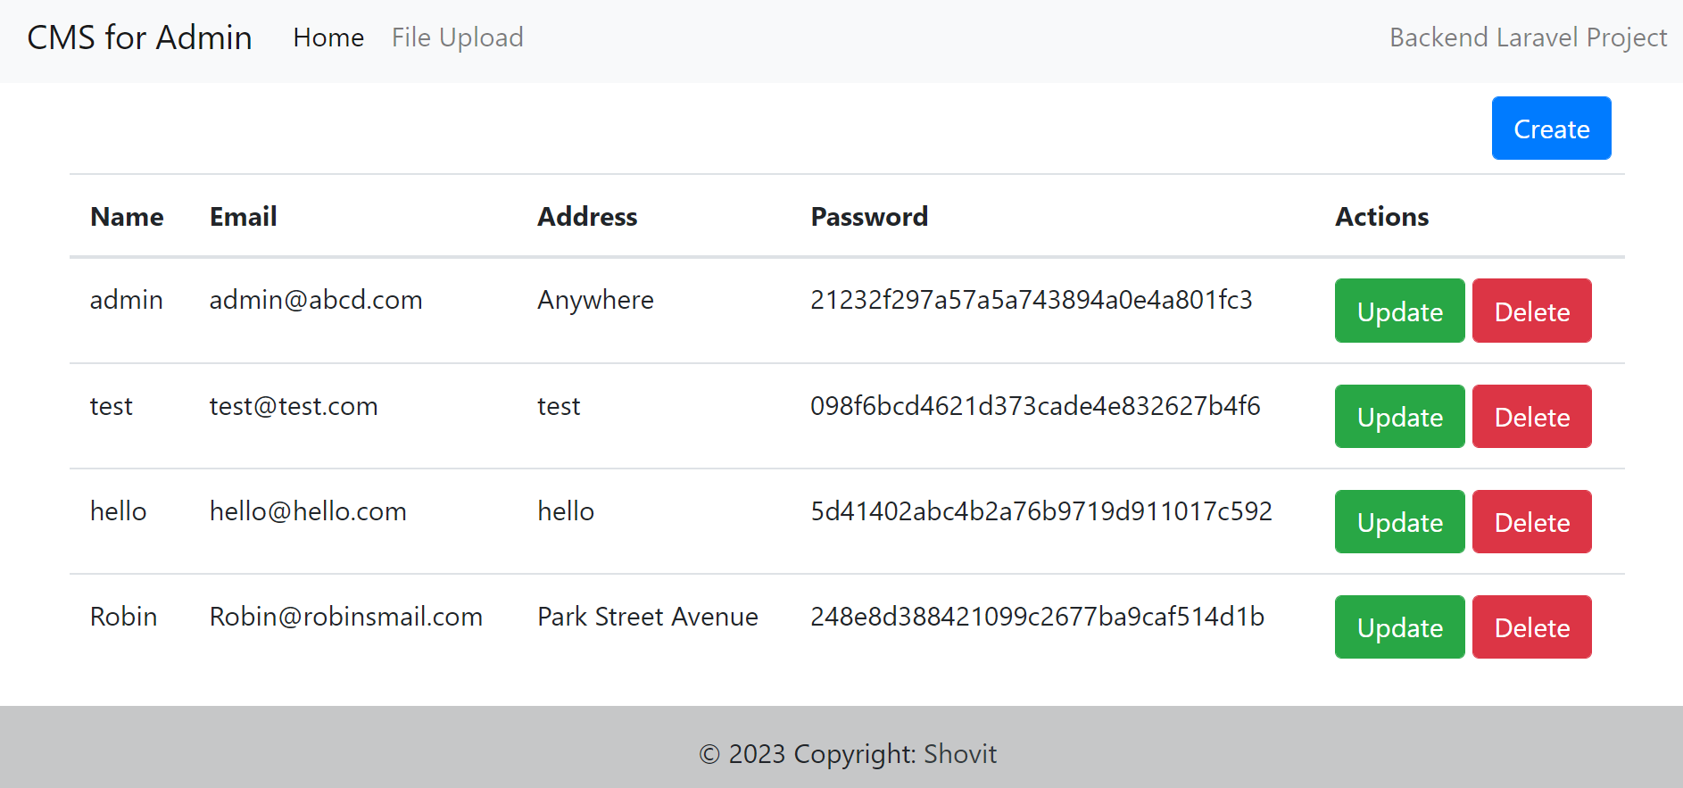Click the Address column header
The height and width of the screenshot is (788, 1683).
tap(587, 217)
